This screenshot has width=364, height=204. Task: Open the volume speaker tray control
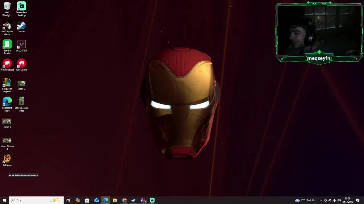[339, 200]
